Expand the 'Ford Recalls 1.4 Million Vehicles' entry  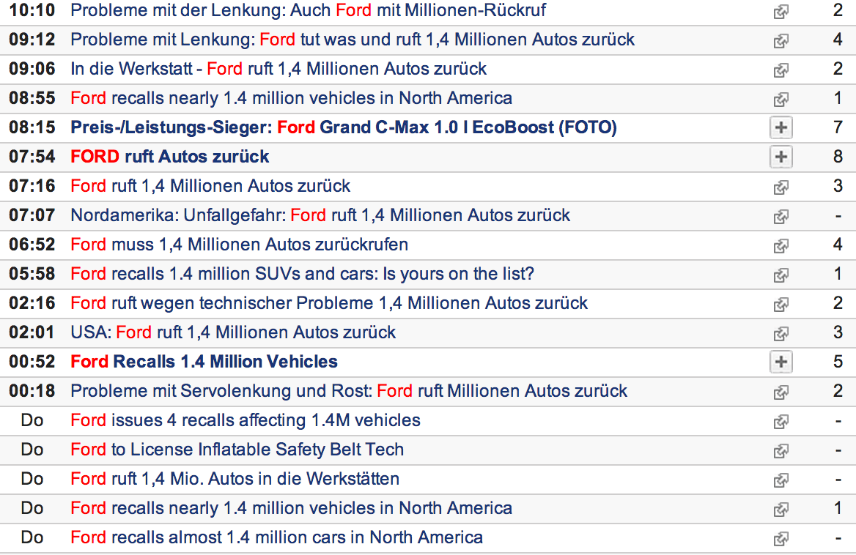[x=781, y=362]
